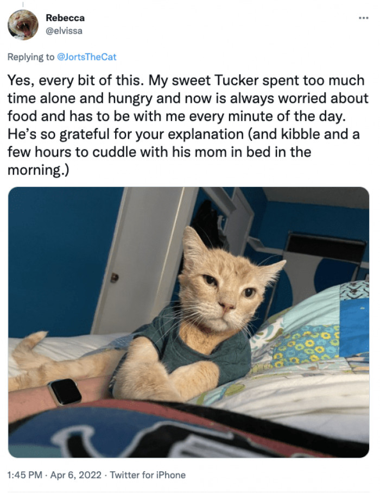Click the thread connector line above the avatar
This screenshot has width=380, height=493.
point(23,4)
